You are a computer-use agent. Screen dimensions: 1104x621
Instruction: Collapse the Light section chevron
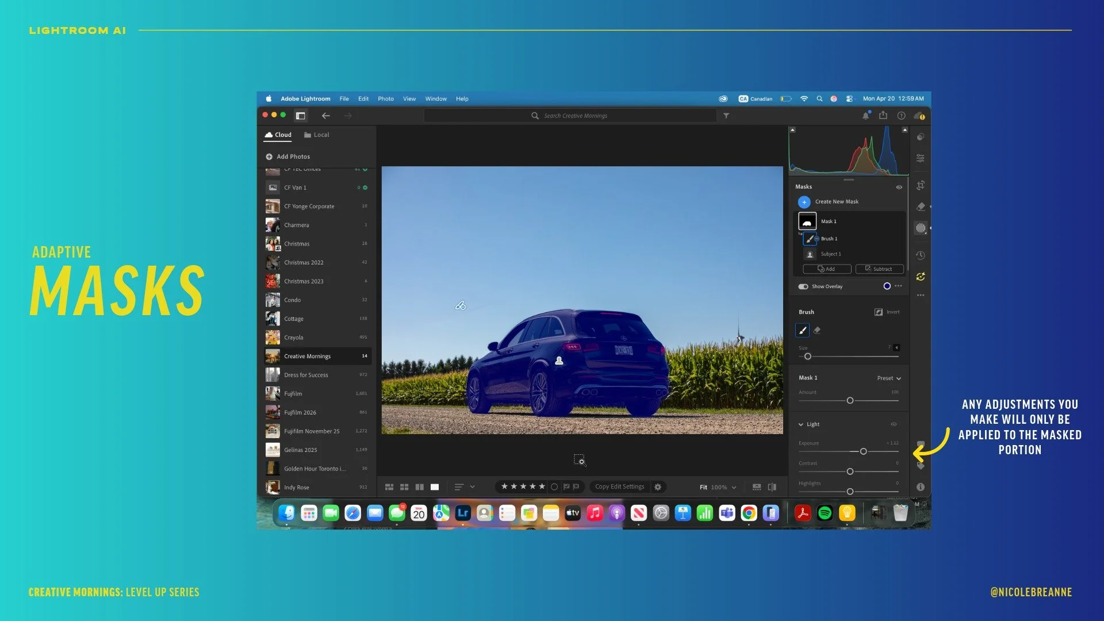click(801, 424)
